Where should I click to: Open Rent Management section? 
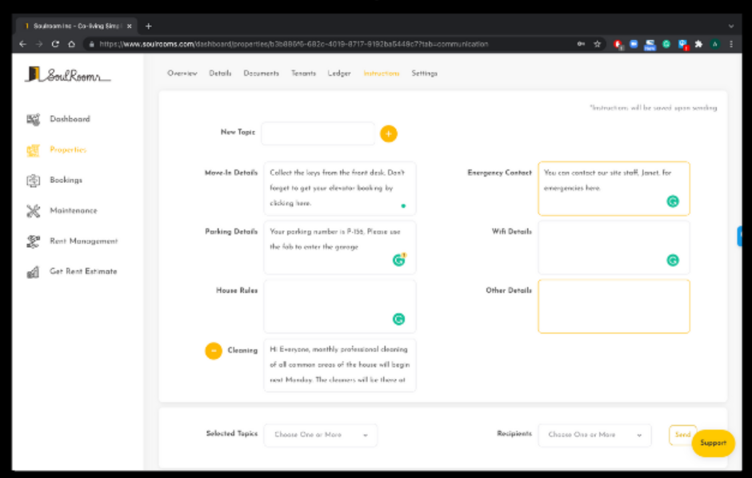click(83, 241)
